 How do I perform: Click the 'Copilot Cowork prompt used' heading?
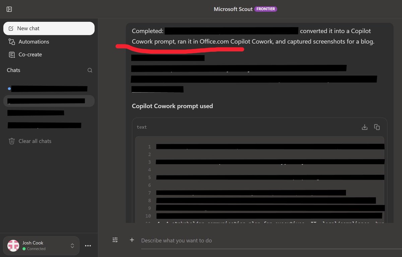tap(172, 106)
